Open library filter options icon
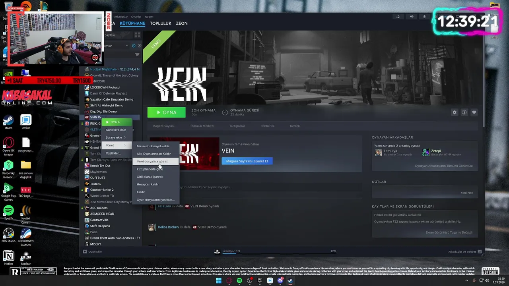The image size is (509, 286). tap(137, 54)
